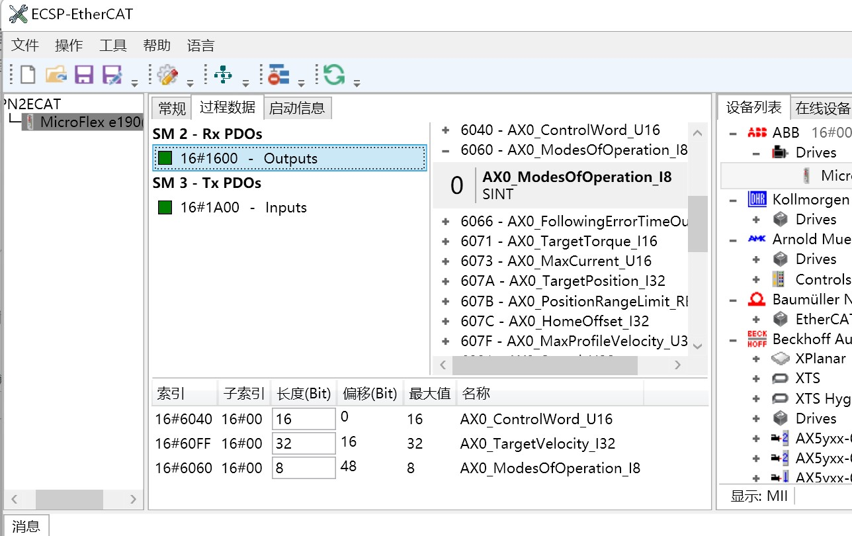The height and width of the screenshot is (536, 852).
Task: Open overflow arrow after remove device icon
Action: 301,83
